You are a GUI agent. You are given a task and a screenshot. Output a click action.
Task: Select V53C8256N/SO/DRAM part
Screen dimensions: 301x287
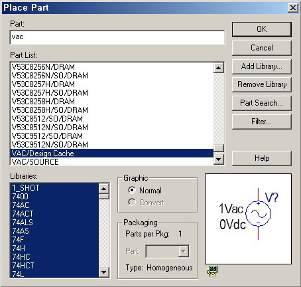tap(112, 76)
